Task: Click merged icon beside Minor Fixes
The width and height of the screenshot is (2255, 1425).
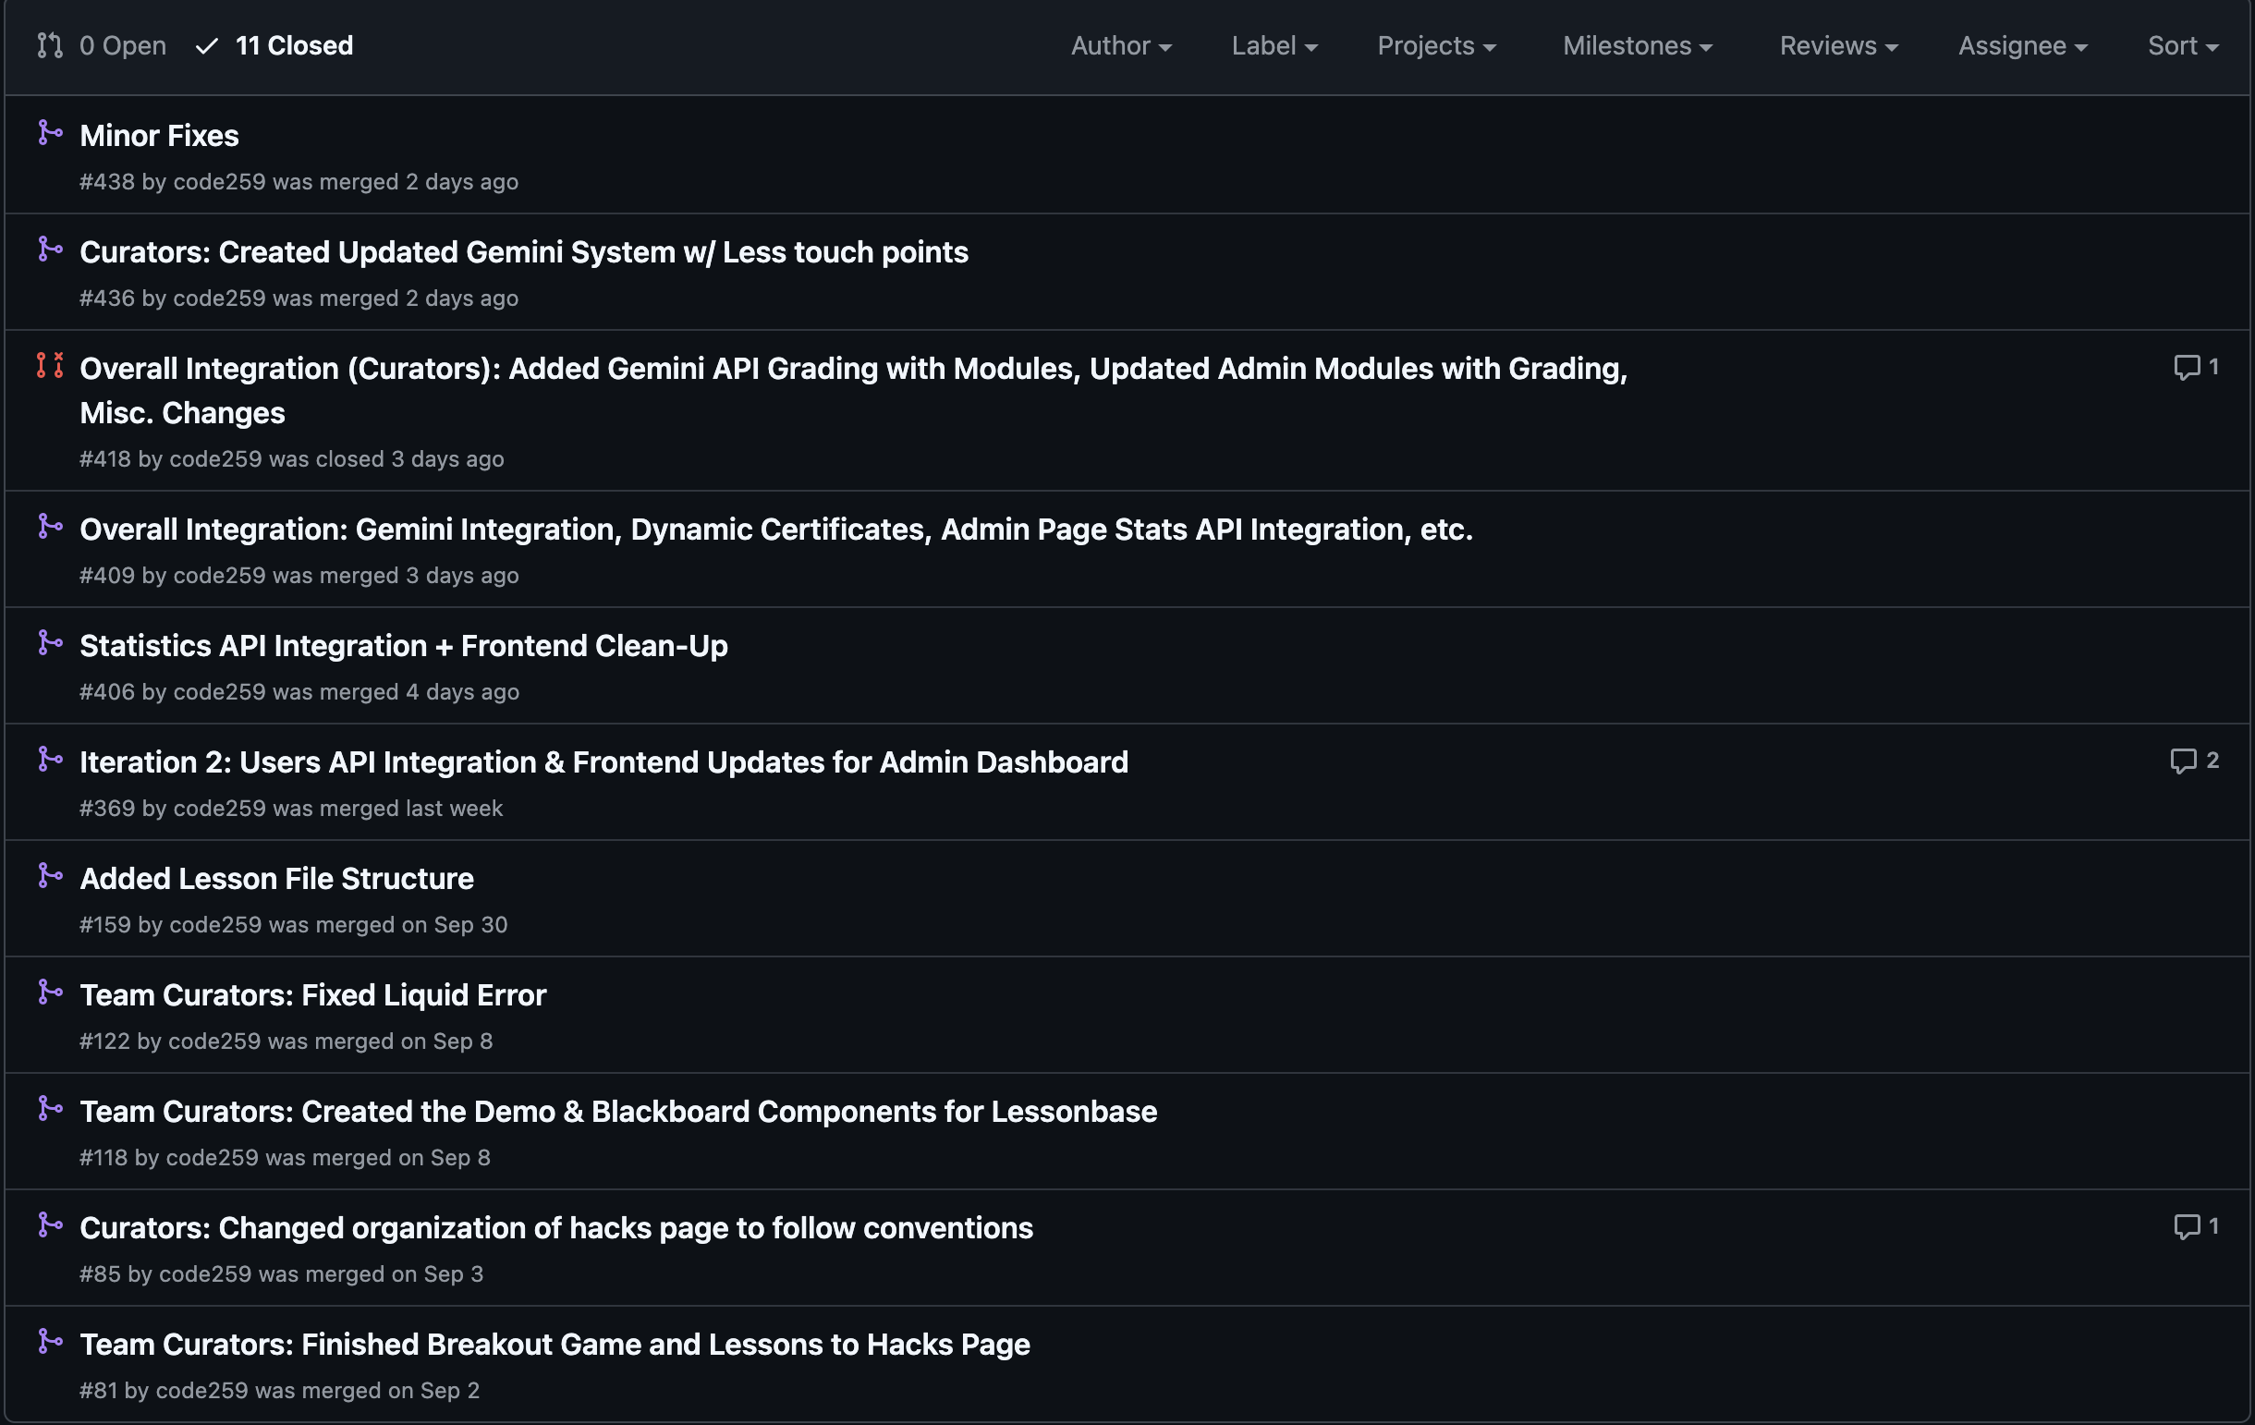Action: 50,134
